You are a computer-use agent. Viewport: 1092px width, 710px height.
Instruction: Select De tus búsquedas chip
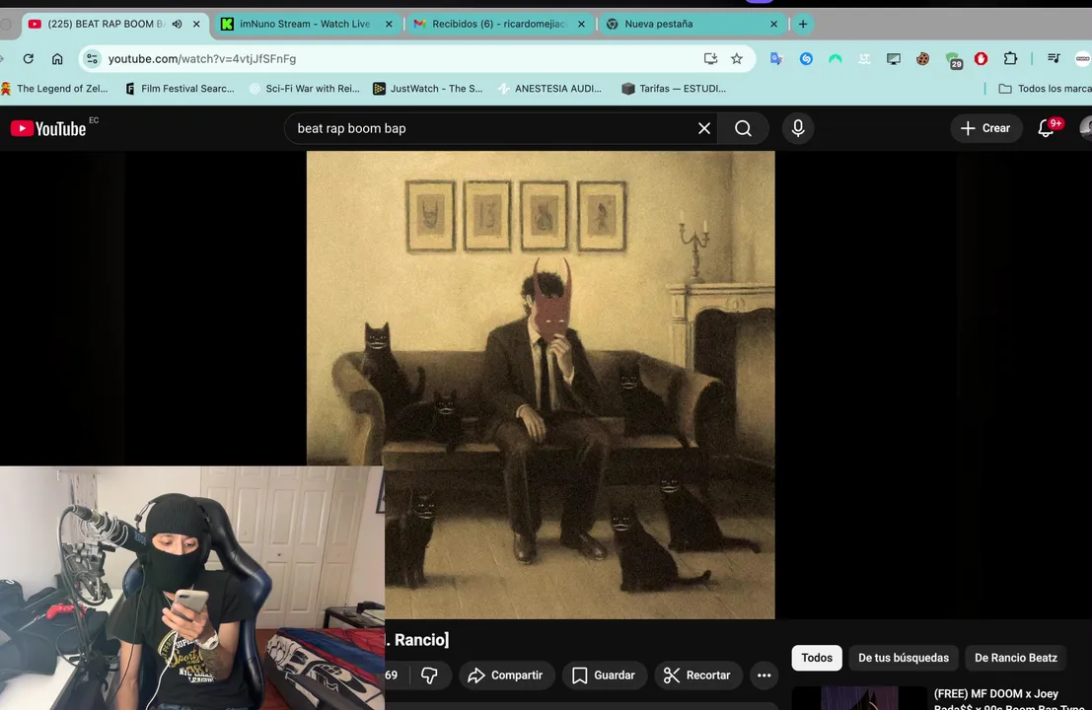pyautogui.click(x=904, y=658)
